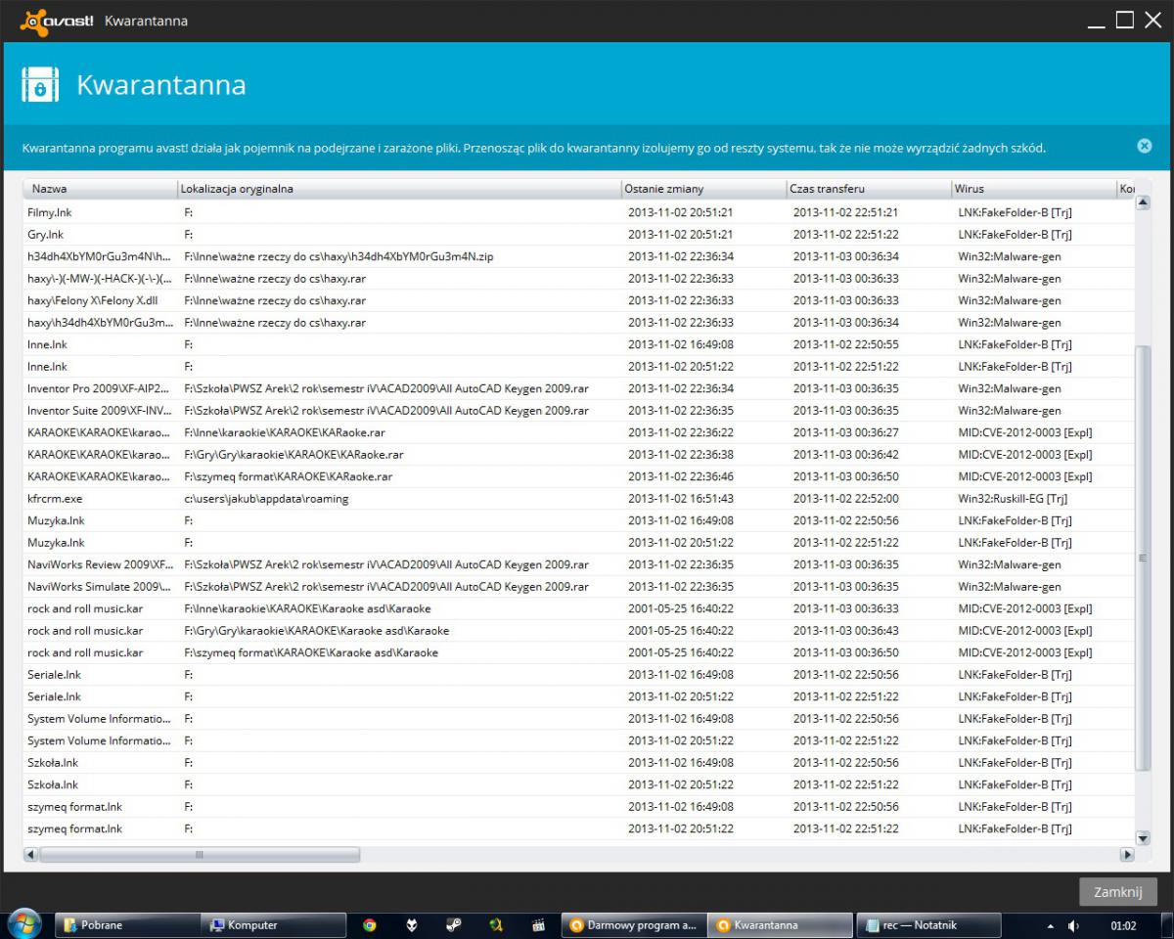Sort by the Lokalizacja oryginalna column
The image size is (1174, 939).
pyautogui.click(x=398, y=189)
